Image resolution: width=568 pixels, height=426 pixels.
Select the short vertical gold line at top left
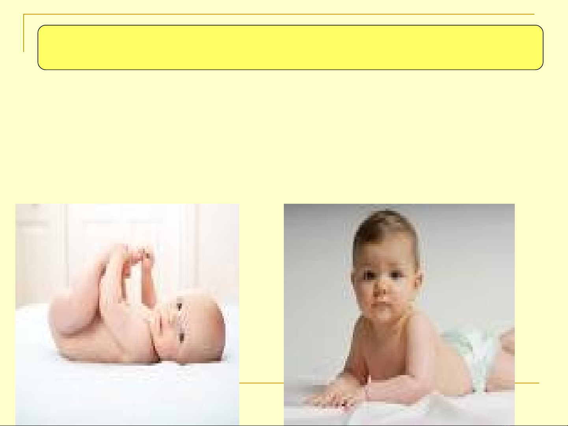pyautogui.click(x=24, y=33)
